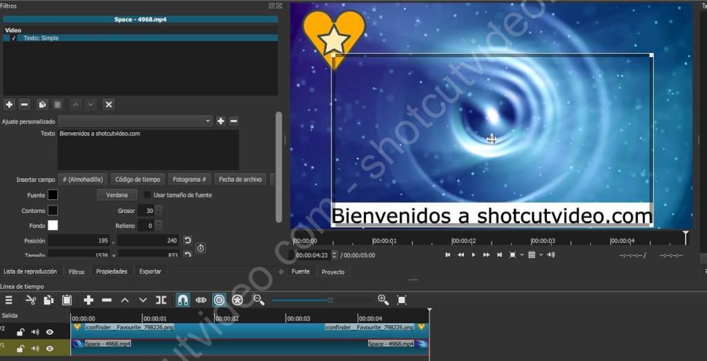Pick the Fuente text color swatch
Screen dimensions: 707x361
(52, 195)
